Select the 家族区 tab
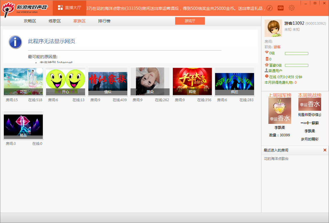The width and height of the screenshot is (329, 223). tap(80, 21)
